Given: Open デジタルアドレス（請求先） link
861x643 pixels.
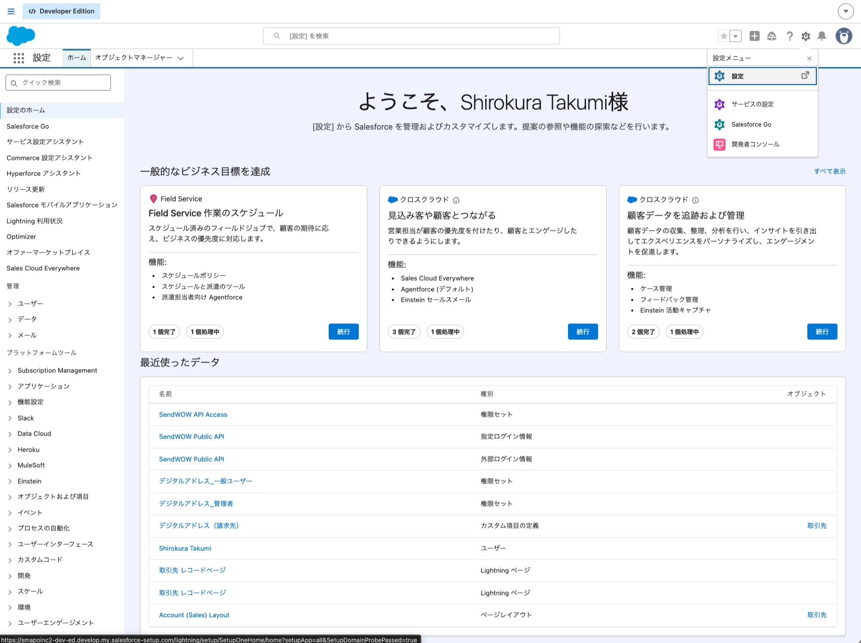Looking at the screenshot, I should pos(200,526).
